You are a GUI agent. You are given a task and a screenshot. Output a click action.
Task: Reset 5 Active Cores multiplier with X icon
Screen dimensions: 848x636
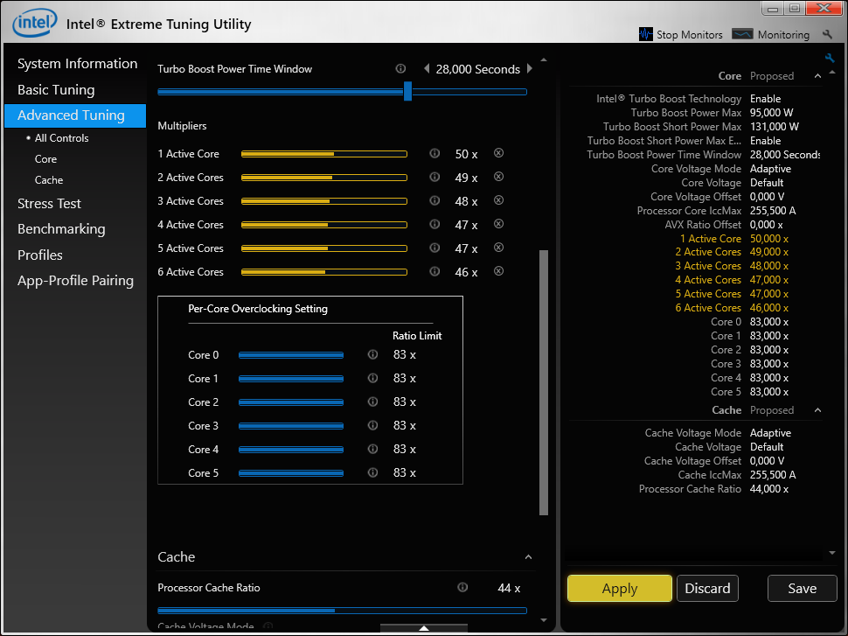pyautogui.click(x=498, y=248)
